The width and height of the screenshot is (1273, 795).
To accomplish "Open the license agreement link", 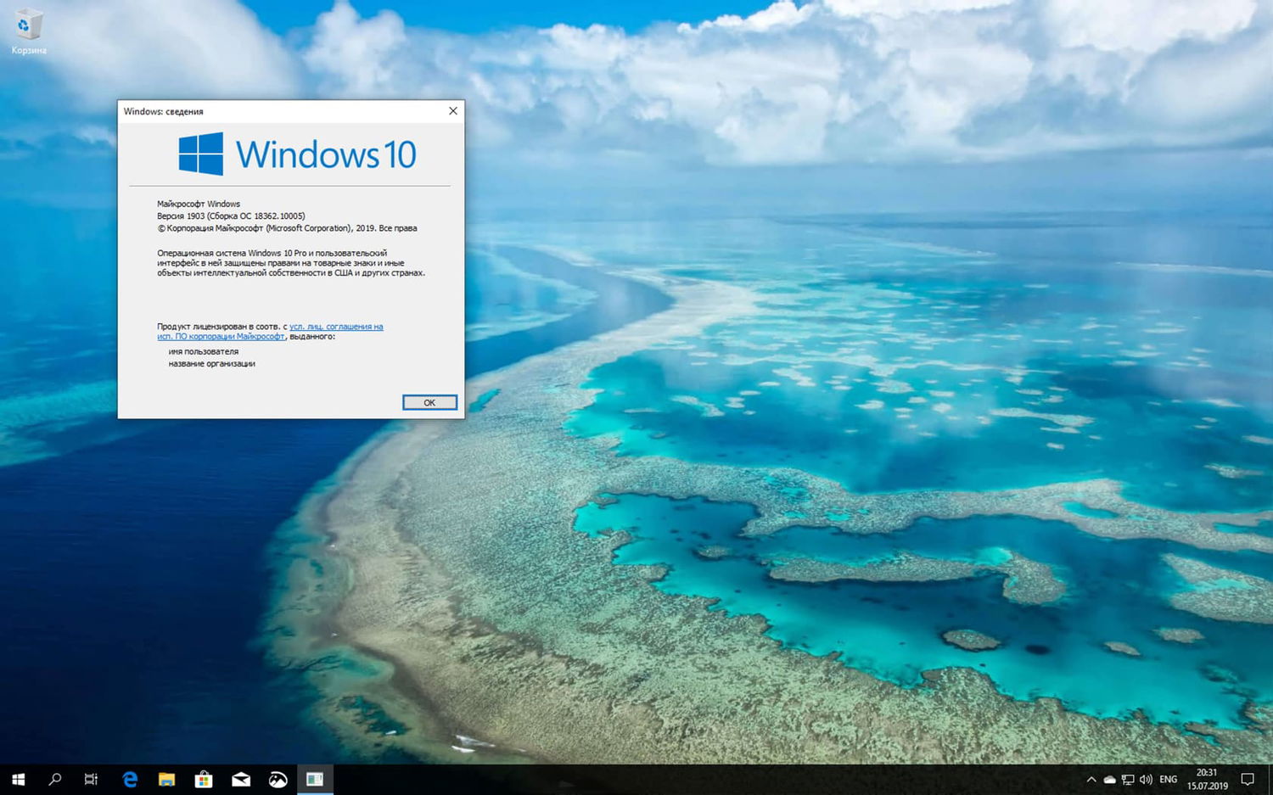I will click(335, 327).
